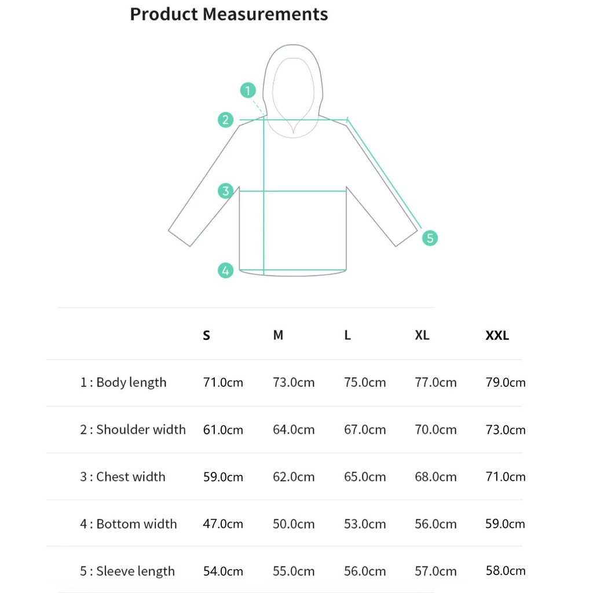Click the Body length row label
Viewport: 593px width, 593px height.
click(x=123, y=383)
